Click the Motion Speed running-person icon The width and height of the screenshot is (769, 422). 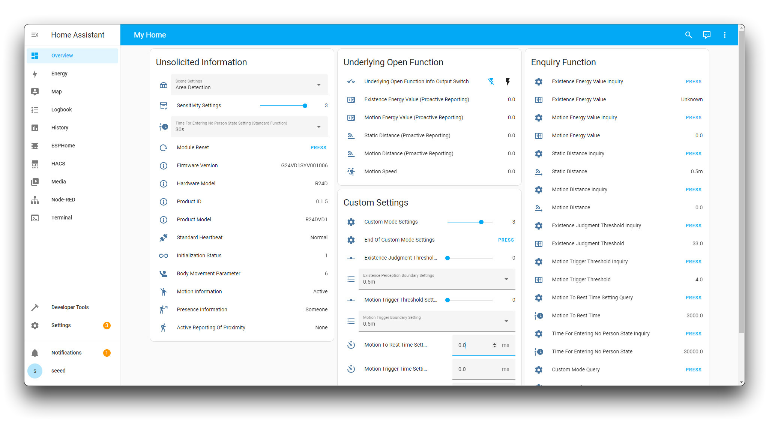351,171
